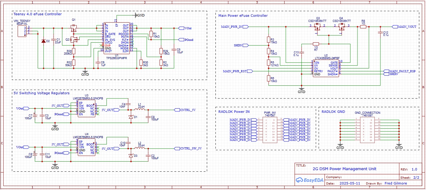Image resolution: width=426 pixels, height=190 pixels.
Task: Select the C12 0.1u capacitor symbol
Action: click(x=380, y=33)
